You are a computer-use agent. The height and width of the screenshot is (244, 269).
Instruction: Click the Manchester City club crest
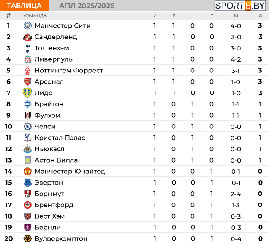click(x=28, y=26)
